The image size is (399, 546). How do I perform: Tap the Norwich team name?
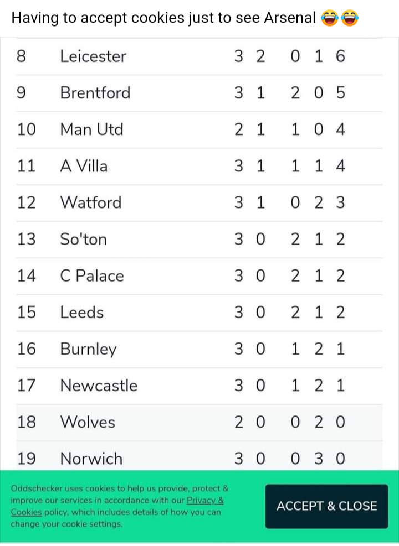(91, 459)
